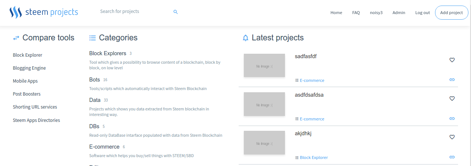The image size is (471, 166).
Task: Open the Data category
Action: (x=95, y=100)
